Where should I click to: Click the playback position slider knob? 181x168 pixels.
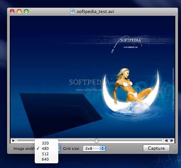click(96, 140)
